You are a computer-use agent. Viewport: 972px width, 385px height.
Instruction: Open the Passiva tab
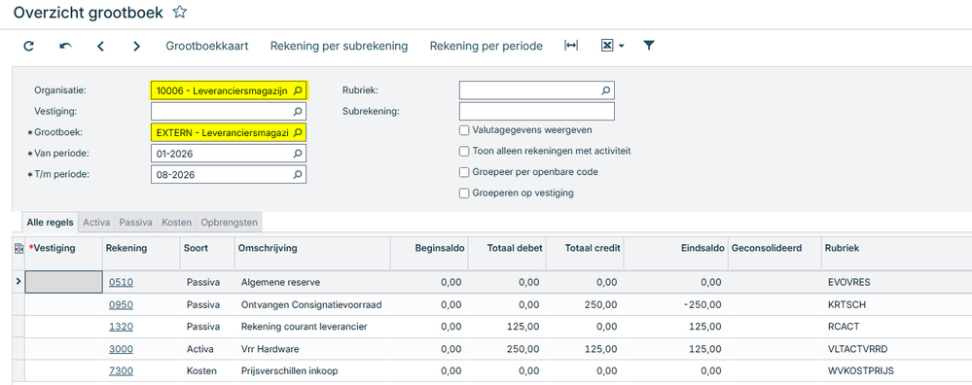(x=136, y=222)
